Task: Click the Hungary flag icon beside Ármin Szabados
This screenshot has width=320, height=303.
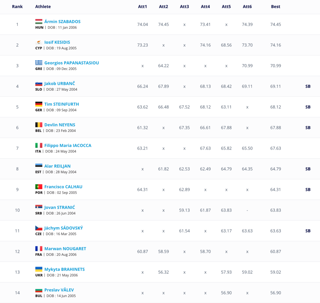Action: [39, 22]
